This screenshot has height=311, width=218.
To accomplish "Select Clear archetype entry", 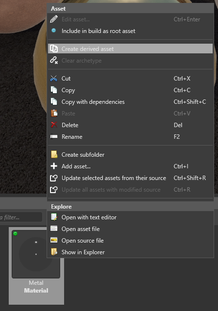I will [x=130, y=61].
